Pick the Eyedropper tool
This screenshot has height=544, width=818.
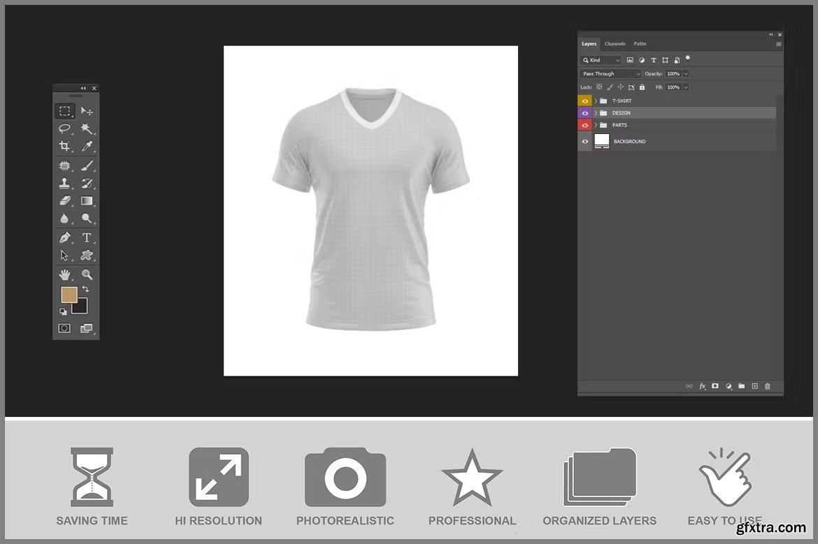coord(87,147)
